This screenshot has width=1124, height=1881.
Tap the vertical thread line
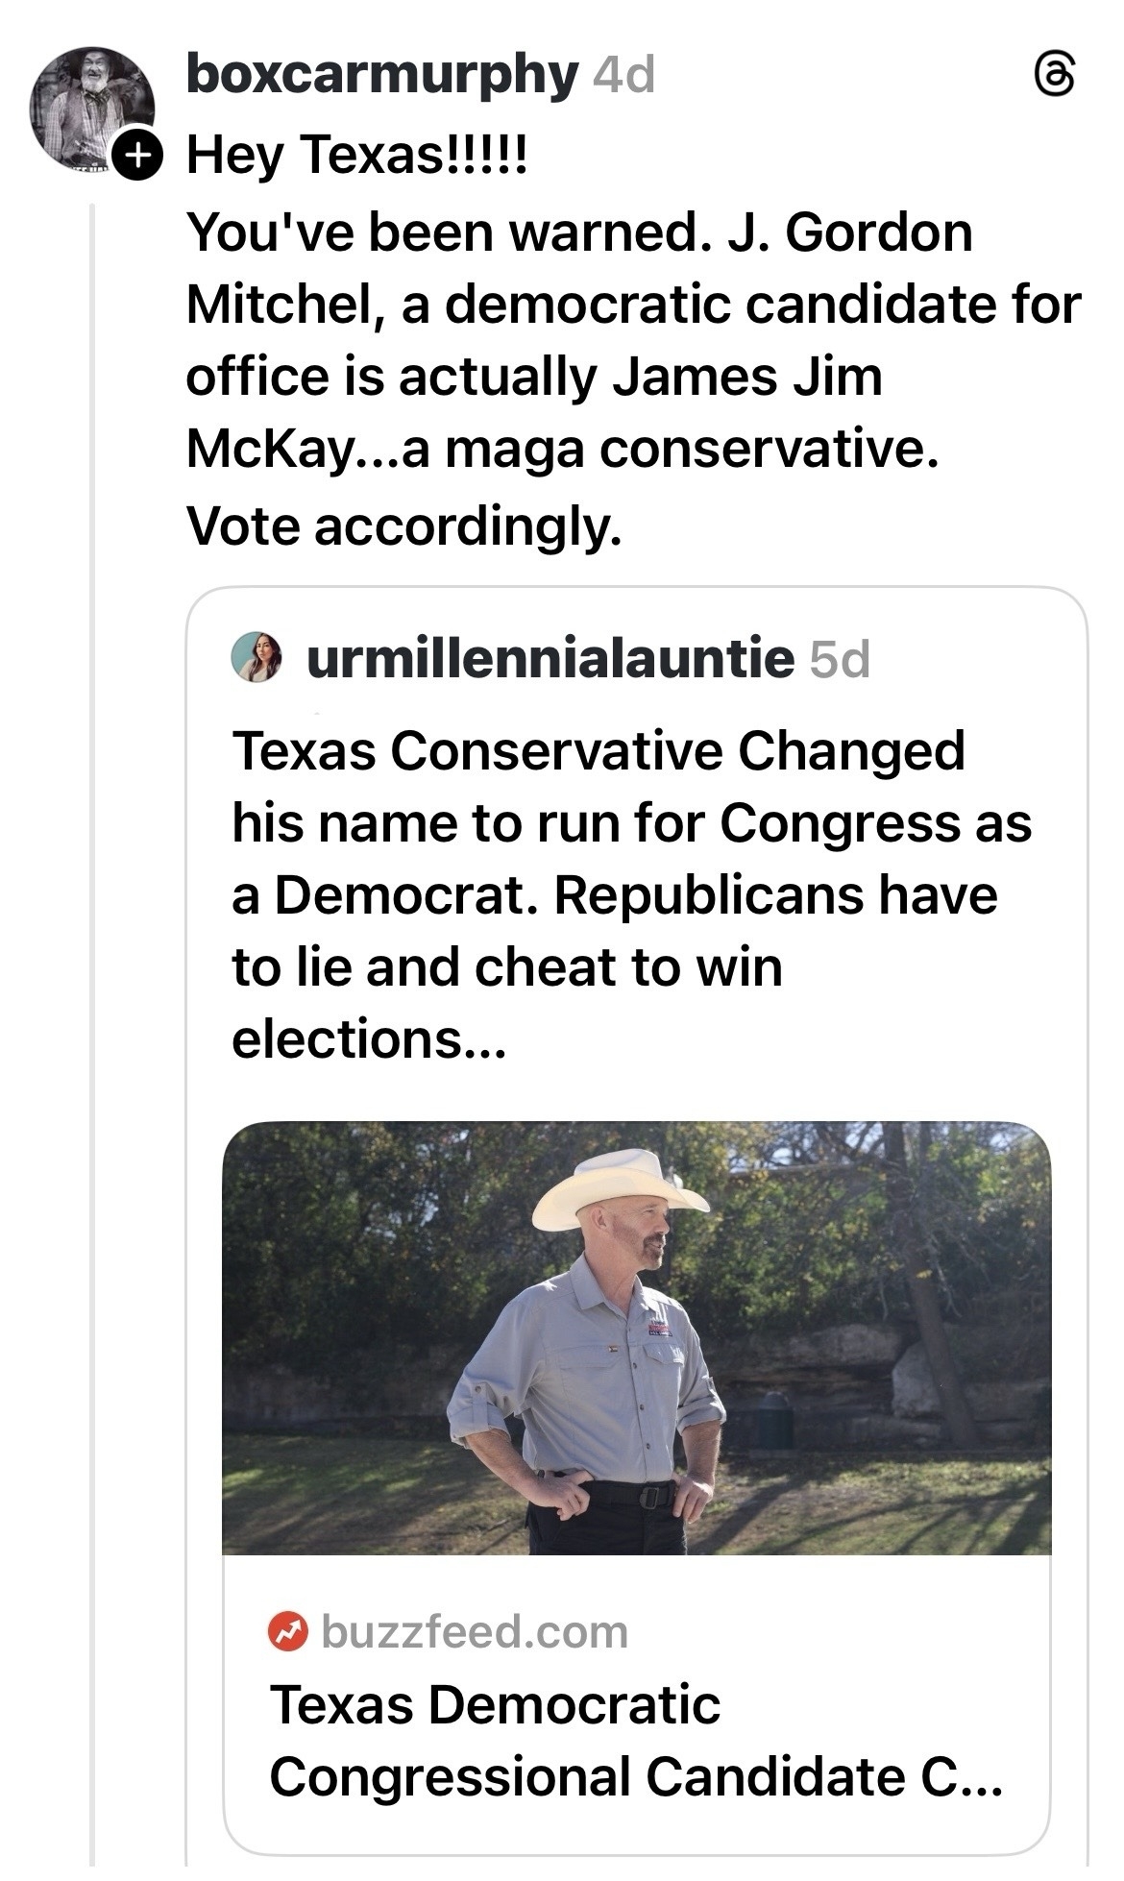tap(93, 961)
